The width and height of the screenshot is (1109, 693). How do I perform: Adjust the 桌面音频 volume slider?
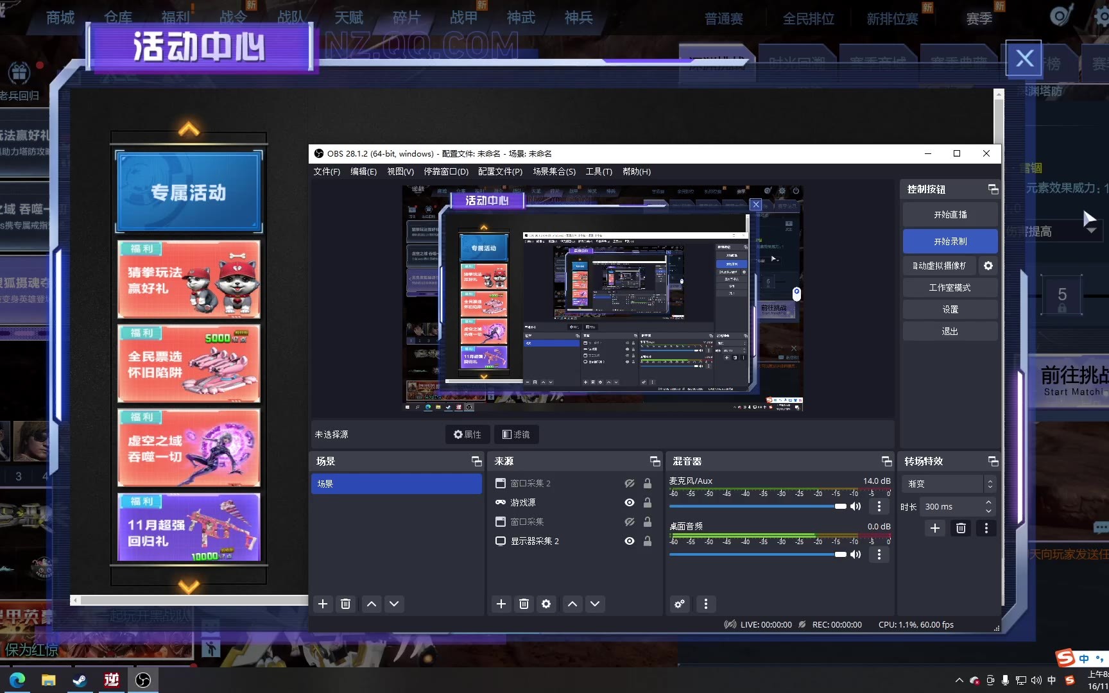840,554
